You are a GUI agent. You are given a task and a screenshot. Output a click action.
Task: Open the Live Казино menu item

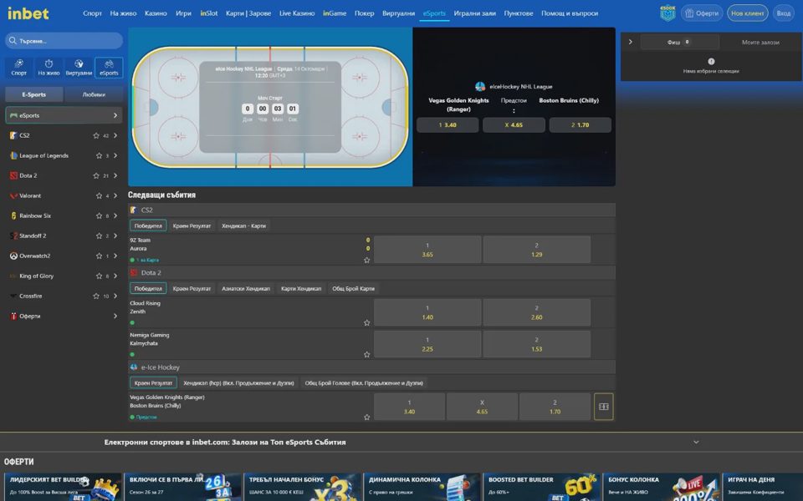click(x=297, y=13)
